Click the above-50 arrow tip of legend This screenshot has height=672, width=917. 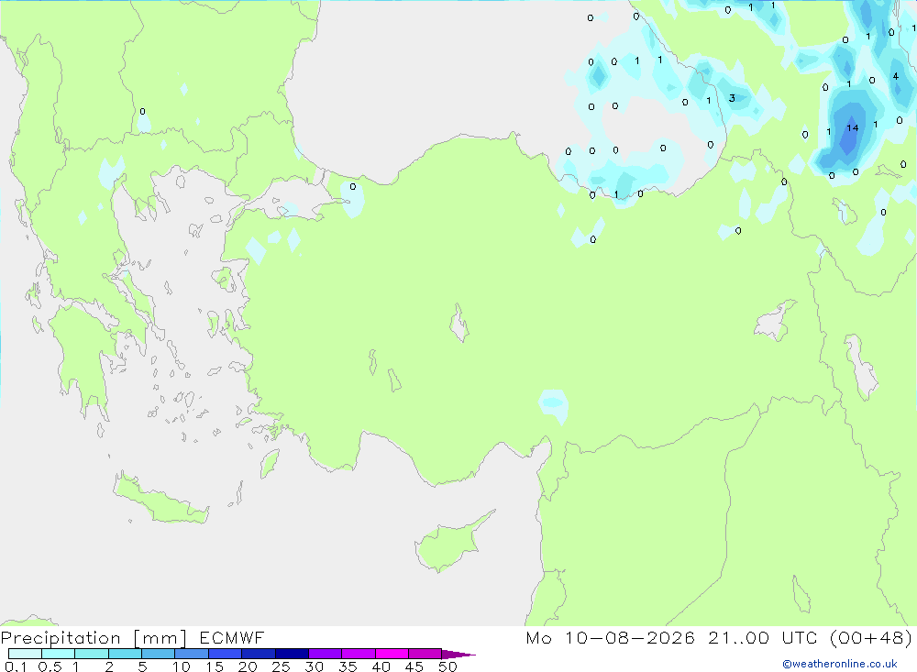point(458,654)
